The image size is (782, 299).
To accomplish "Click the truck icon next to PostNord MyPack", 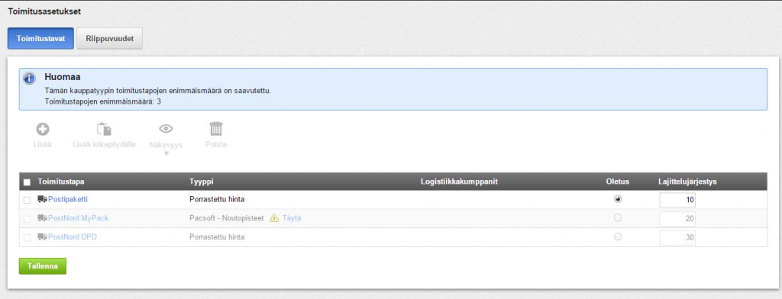I will click(43, 218).
